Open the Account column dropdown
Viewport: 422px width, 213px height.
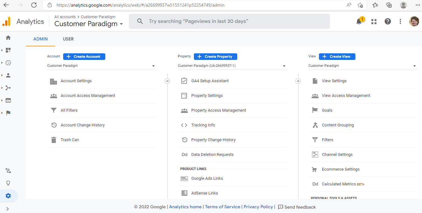(x=101, y=66)
